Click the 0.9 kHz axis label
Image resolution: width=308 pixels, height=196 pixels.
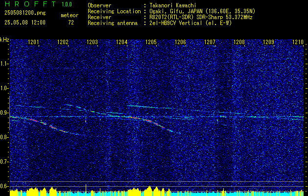click(x=4, y=113)
